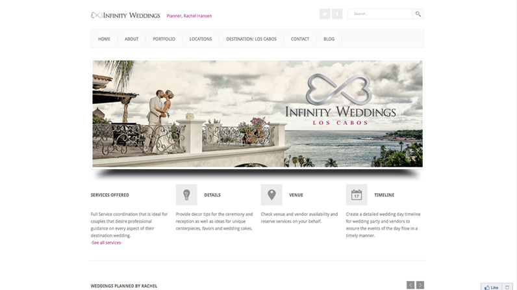
Task: Click the Facebook Like thumbs-up button
Action: [x=490, y=287]
